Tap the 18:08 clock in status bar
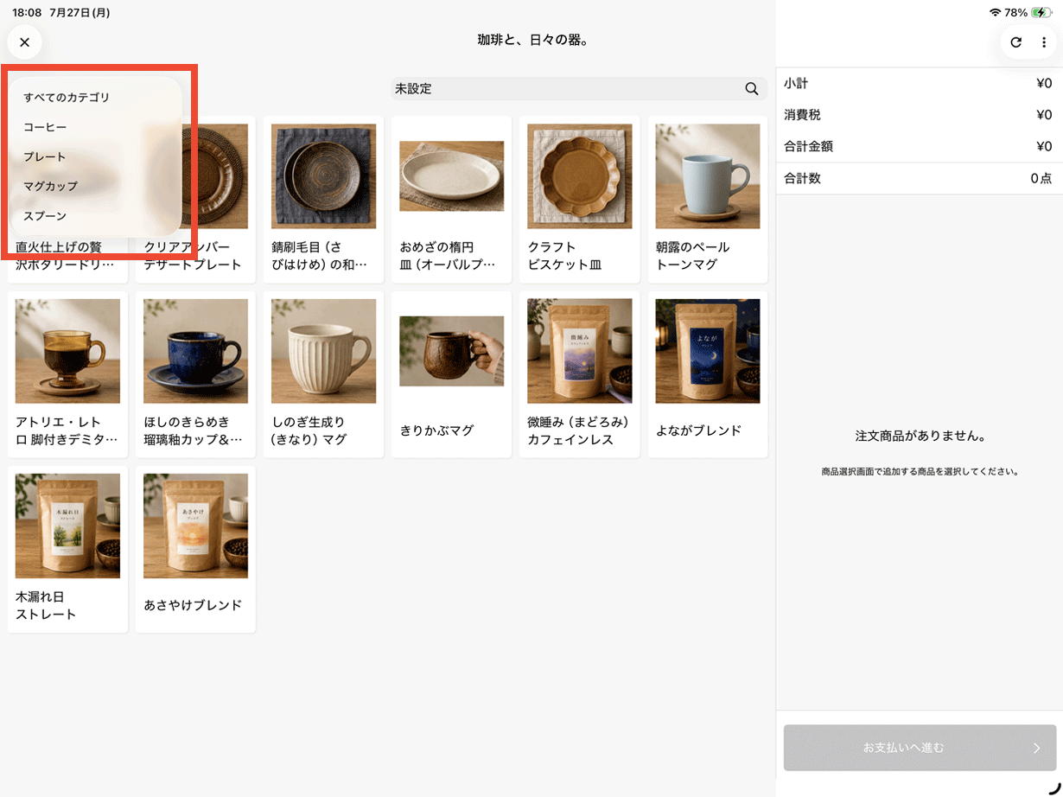This screenshot has height=797, width=1063. (x=26, y=13)
